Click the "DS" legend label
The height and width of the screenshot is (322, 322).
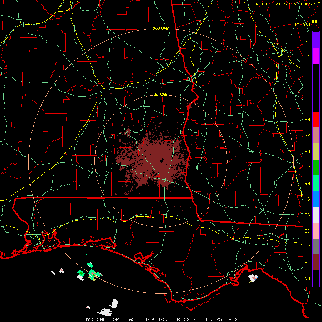[x=307, y=215]
